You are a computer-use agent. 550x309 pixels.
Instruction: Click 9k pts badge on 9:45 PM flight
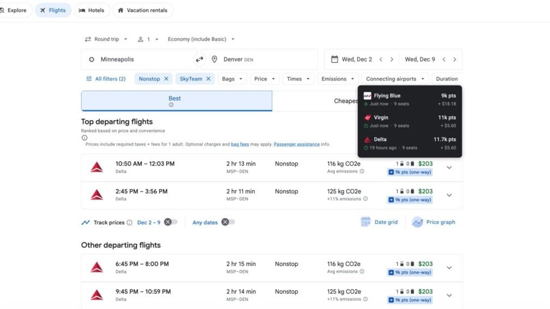pos(410,300)
